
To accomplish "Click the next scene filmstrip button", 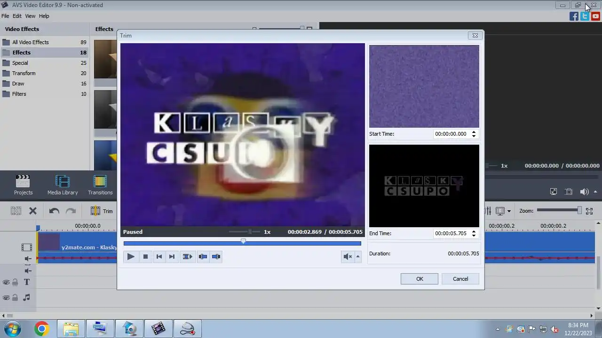I will (187, 257).
